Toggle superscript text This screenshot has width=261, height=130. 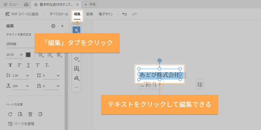pos(38,65)
